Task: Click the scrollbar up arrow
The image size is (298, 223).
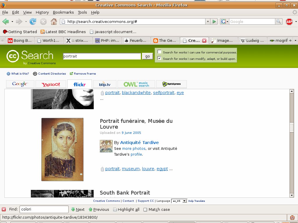Action: 292,91
